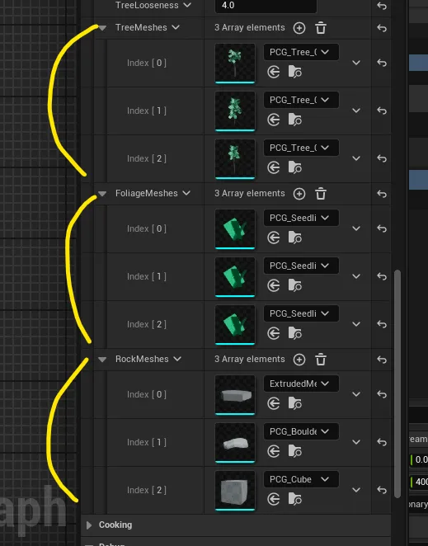Select the PCG_Boulde boulder thumbnail
This screenshot has width=428, height=546.
coord(235,443)
